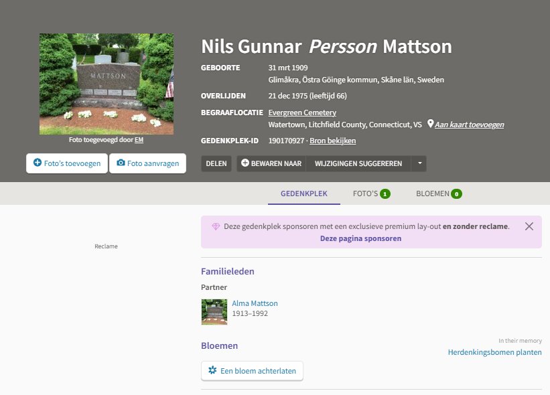Open the Mattson gravestone main photo
This screenshot has width=550, height=395.
(107, 84)
